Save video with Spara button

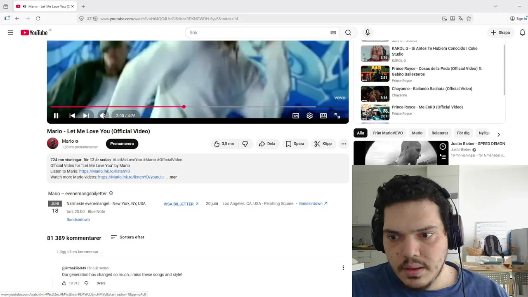[x=295, y=144]
